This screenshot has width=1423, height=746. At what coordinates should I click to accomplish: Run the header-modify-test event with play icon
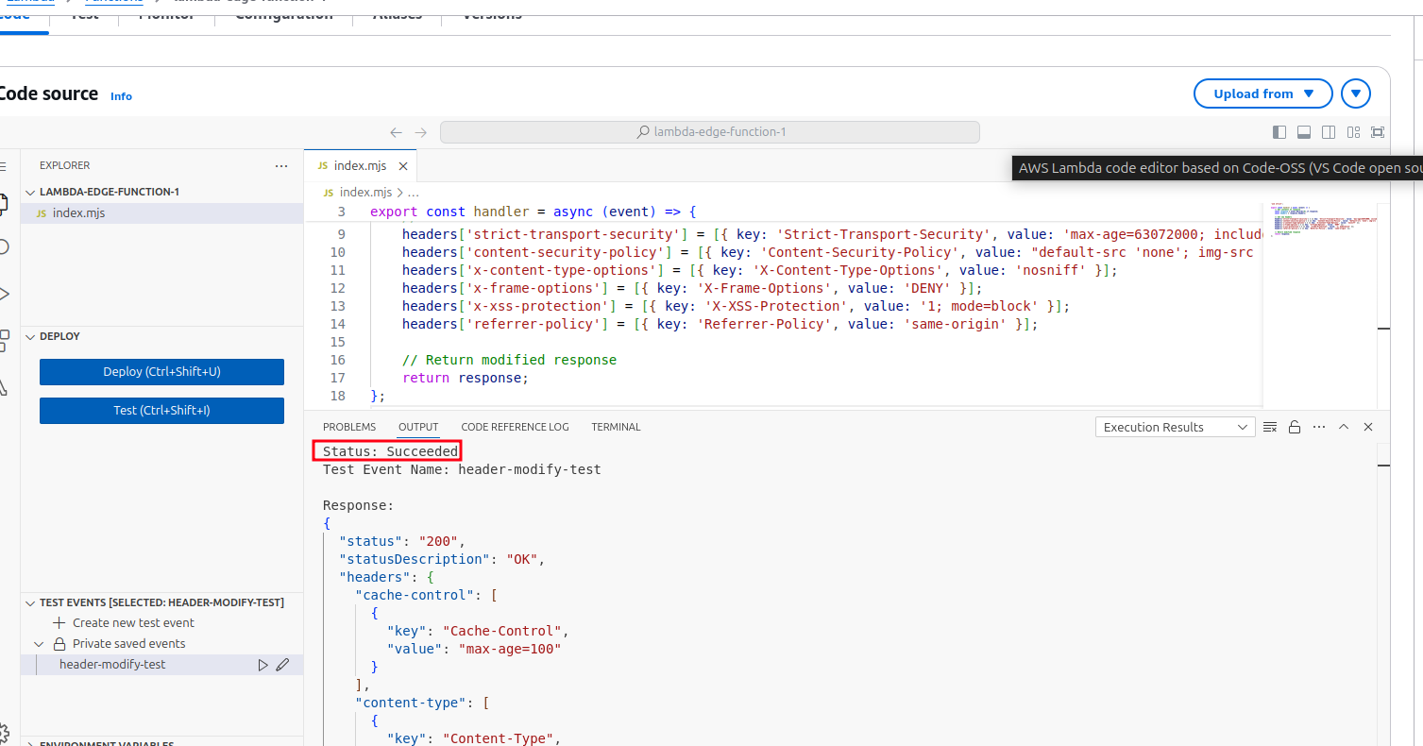tap(263, 665)
